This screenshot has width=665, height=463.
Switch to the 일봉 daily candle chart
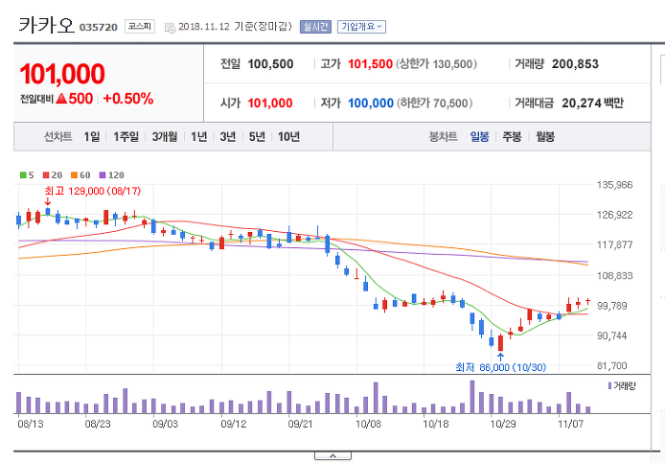pyautogui.click(x=479, y=137)
